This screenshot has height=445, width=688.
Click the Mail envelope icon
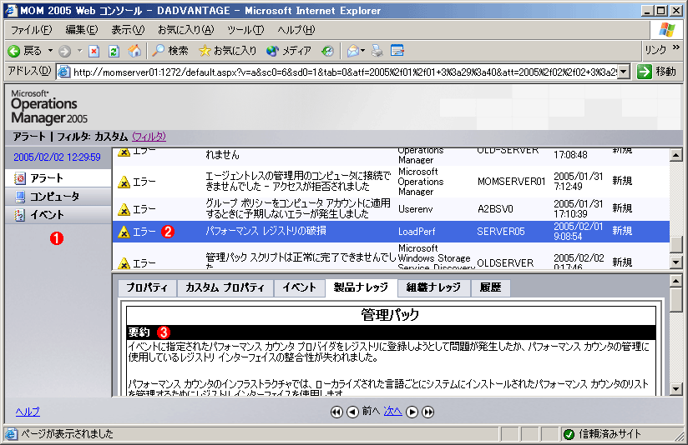[353, 51]
